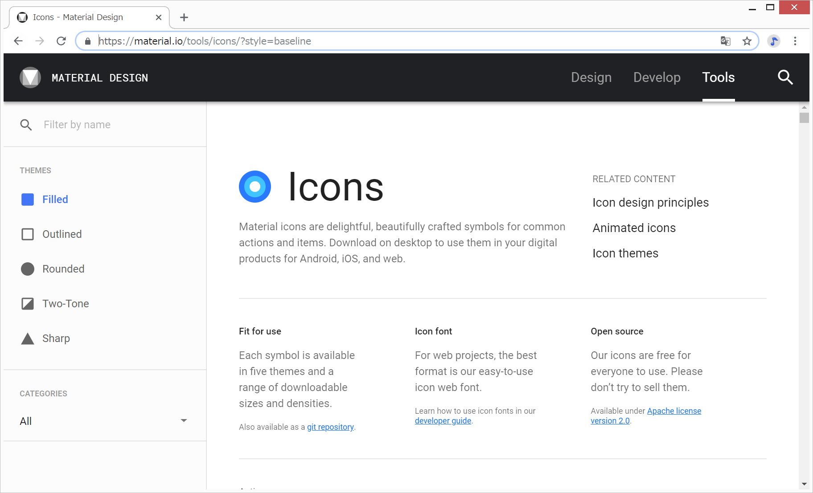Image resolution: width=813 pixels, height=493 pixels.
Task: Select the Two-Tone theme icon
Action: [x=28, y=304]
